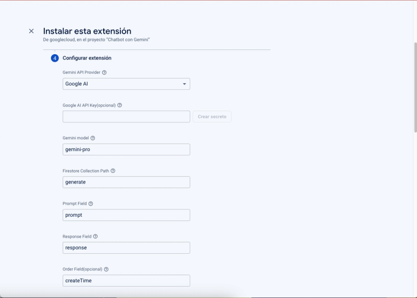Open help tooltip for Gemini model

(93, 138)
